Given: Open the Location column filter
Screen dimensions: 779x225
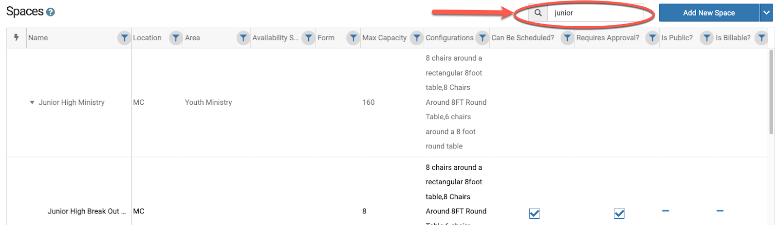Looking at the screenshot, I should coord(175,38).
